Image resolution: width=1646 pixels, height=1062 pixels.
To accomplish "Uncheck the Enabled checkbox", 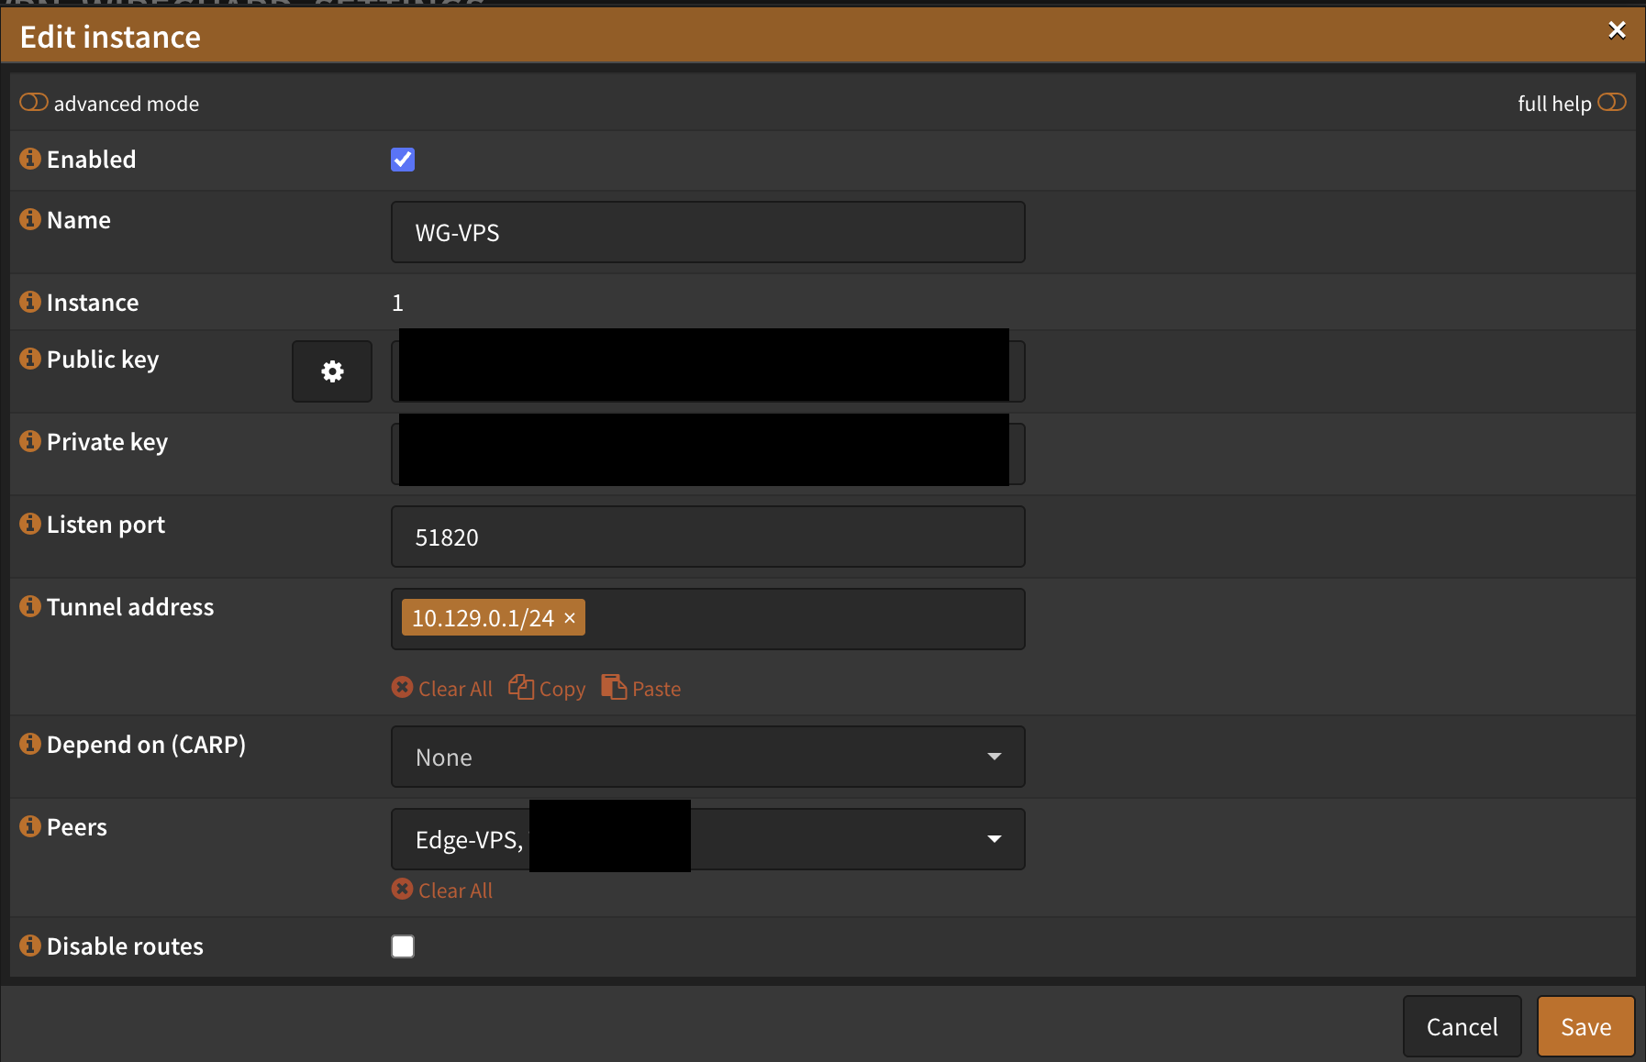I will coord(403,160).
